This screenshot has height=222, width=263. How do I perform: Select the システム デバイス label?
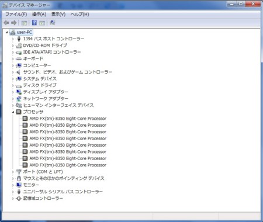(x=40, y=79)
